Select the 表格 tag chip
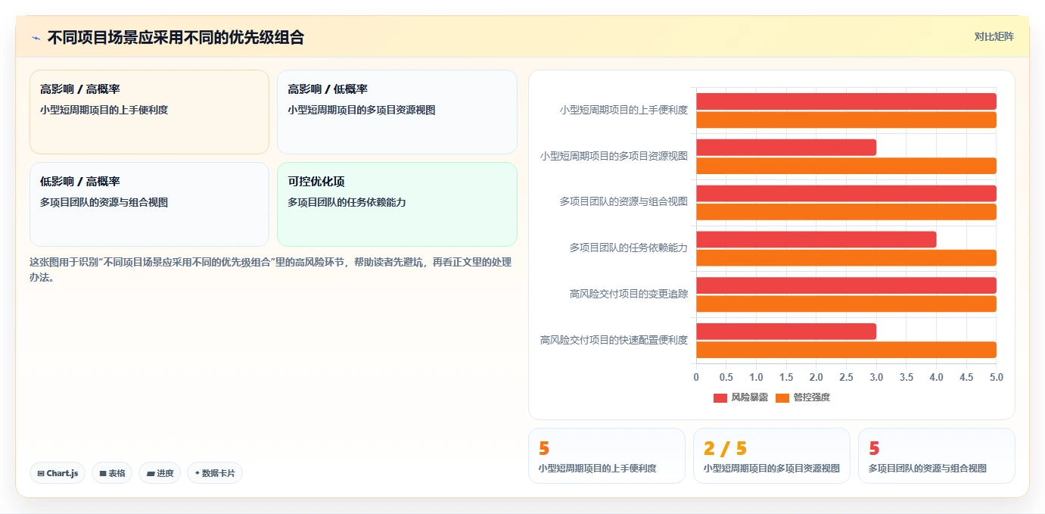 point(112,473)
